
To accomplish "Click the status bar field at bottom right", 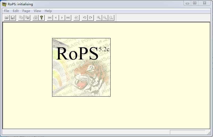I will coord(187,132).
